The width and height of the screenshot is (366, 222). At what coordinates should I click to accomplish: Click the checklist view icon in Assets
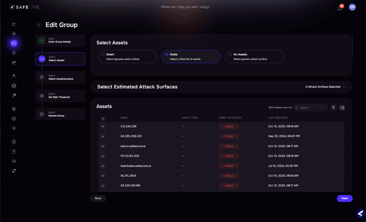(342, 107)
